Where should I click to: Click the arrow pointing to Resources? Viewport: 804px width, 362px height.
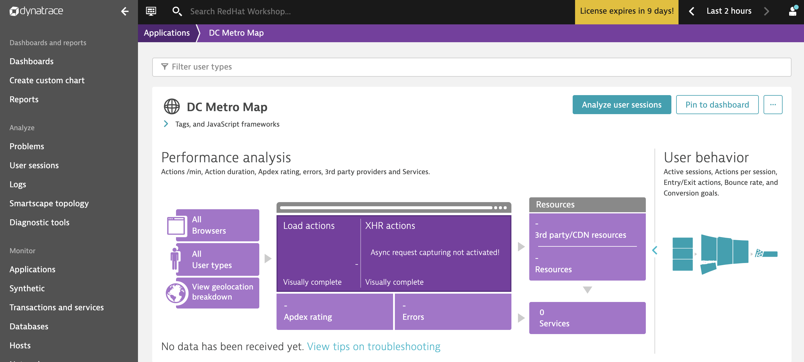coord(521,247)
